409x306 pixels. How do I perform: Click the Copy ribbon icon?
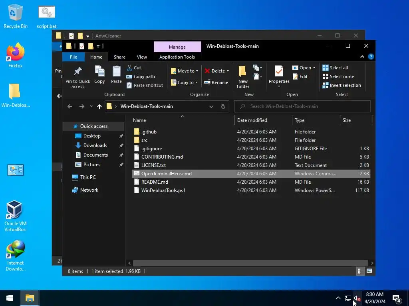coord(99,75)
